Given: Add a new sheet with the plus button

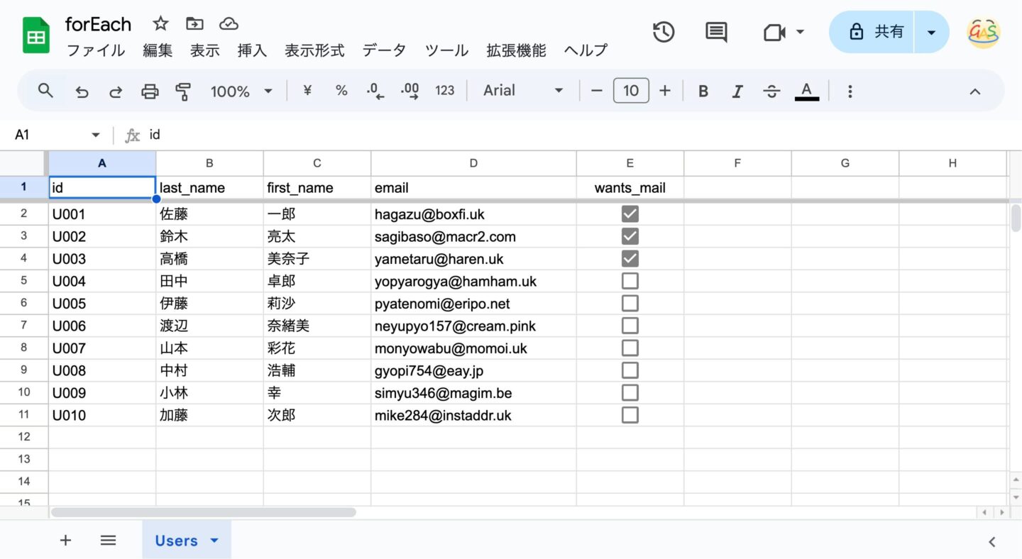Looking at the screenshot, I should (x=65, y=540).
